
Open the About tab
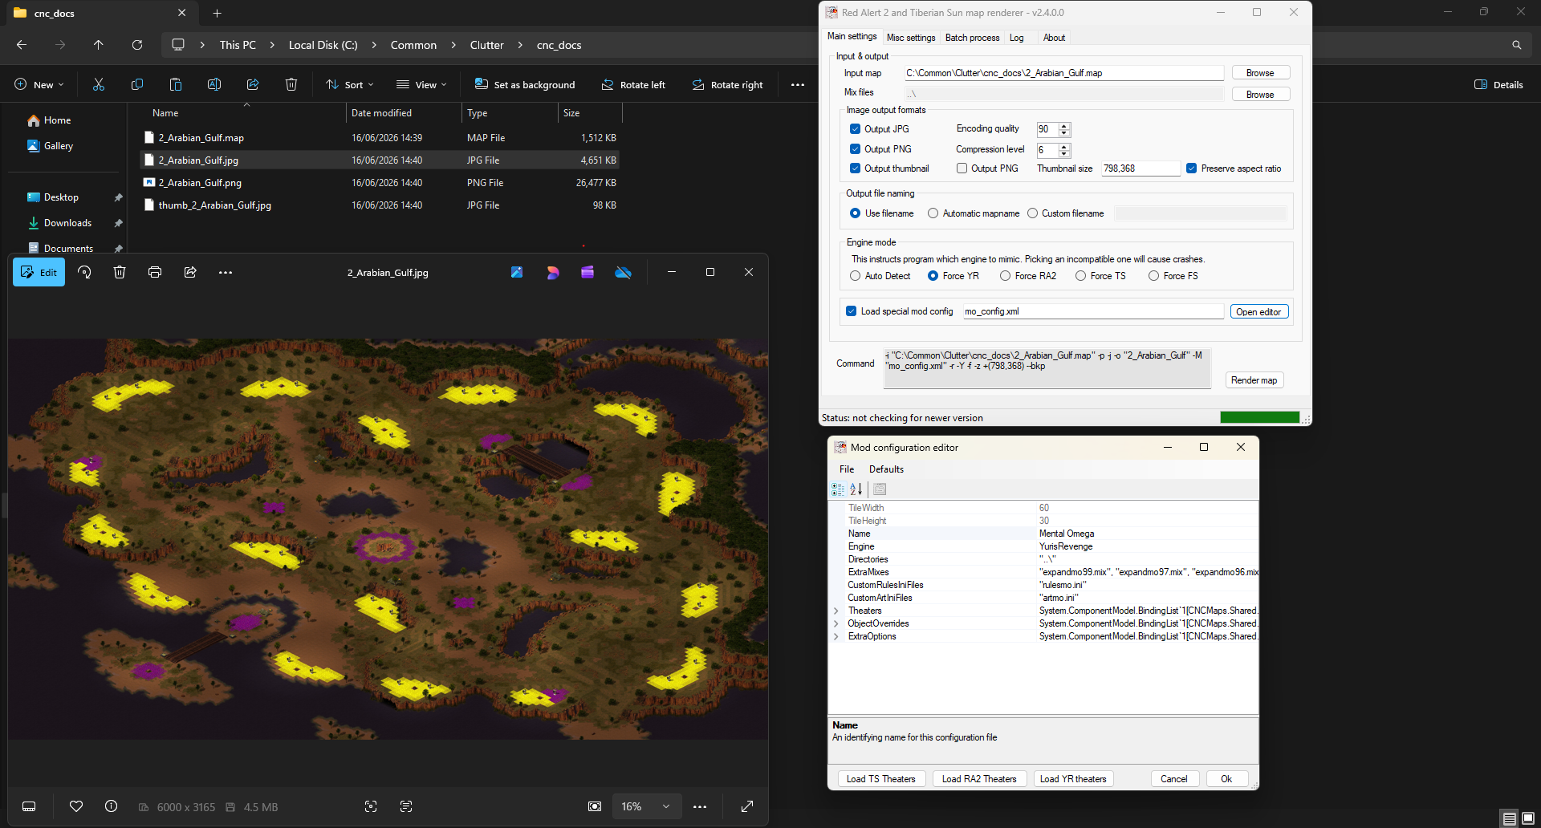pyautogui.click(x=1054, y=38)
